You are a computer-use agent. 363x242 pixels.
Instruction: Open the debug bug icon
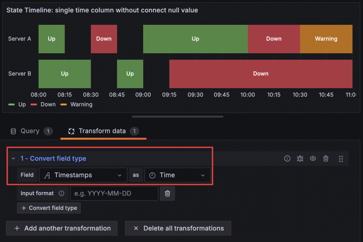tap(300, 159)
